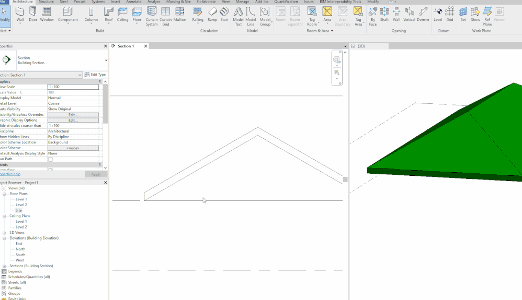Image resolution: width=522 pixels, height=300 pixels.
Task: Select the Schedules/Quantities browser item
Action: [29, 277]
